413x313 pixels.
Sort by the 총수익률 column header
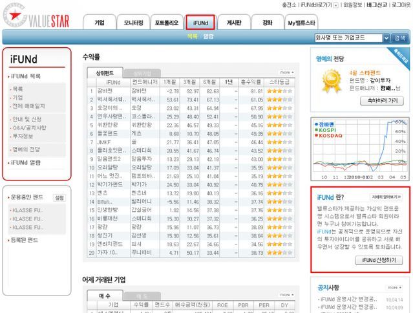251,82
